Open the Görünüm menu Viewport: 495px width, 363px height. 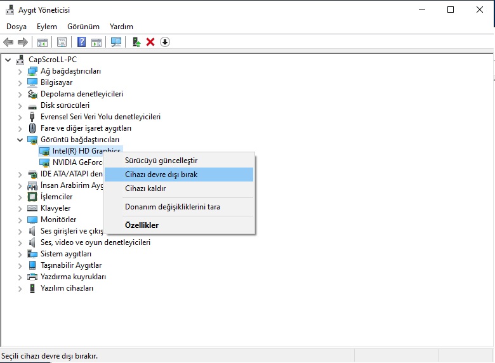point(83,27)
